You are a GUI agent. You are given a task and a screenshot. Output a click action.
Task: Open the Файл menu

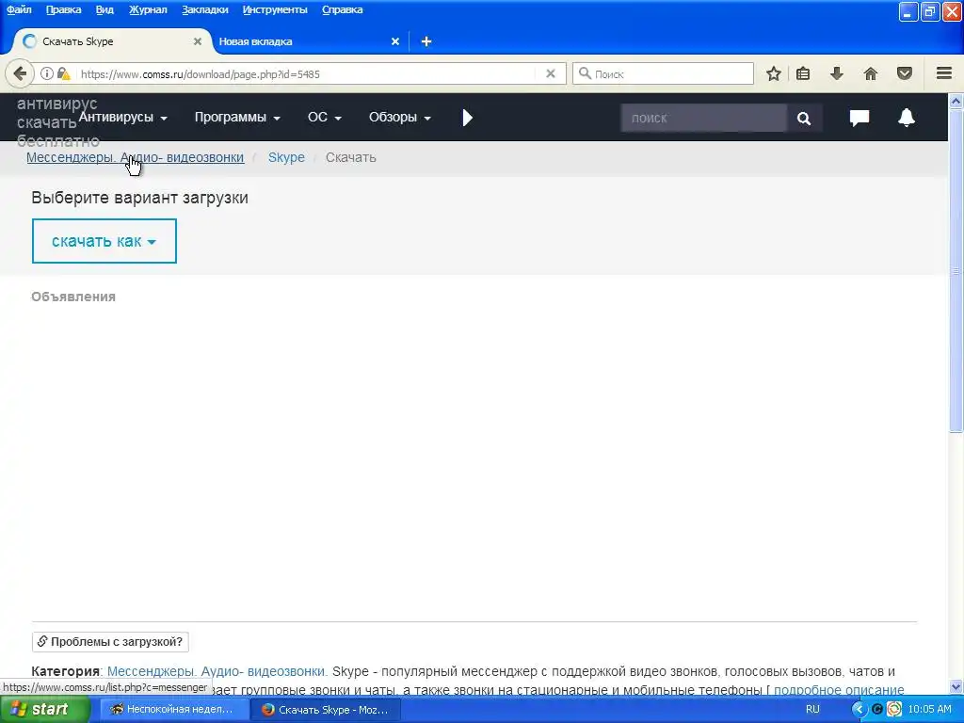pos(19,9)
